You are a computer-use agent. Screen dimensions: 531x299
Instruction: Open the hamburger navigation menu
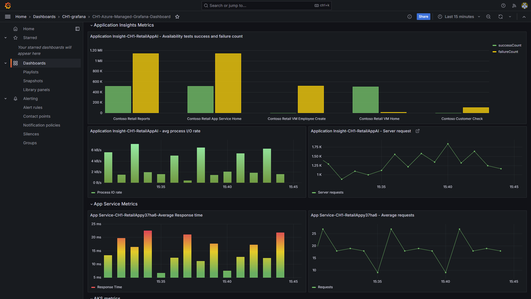[x=8, y=17]
